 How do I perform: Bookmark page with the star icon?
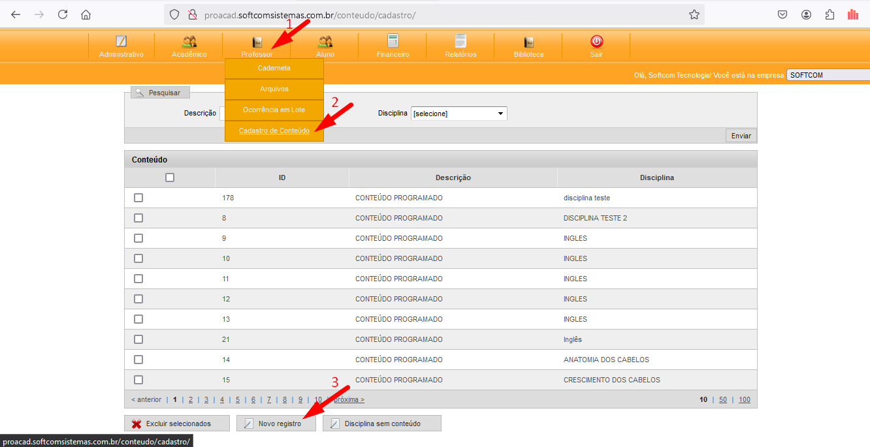694,14
